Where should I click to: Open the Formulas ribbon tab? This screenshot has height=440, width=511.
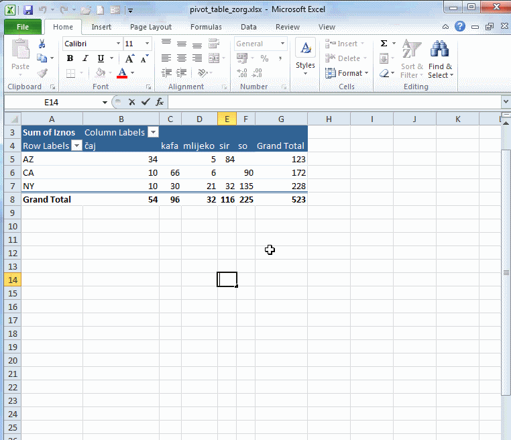206,27
